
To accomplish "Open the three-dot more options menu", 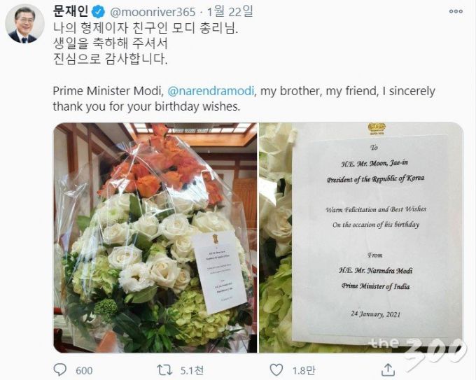I will click(x=456, y=11).
